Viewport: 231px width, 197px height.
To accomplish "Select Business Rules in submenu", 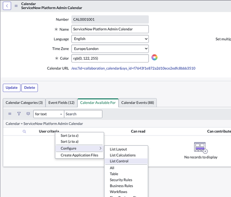I will pos(121,186).
